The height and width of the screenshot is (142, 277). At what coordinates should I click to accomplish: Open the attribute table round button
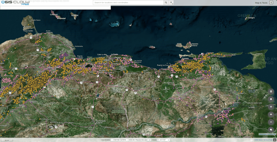(271, 92)
